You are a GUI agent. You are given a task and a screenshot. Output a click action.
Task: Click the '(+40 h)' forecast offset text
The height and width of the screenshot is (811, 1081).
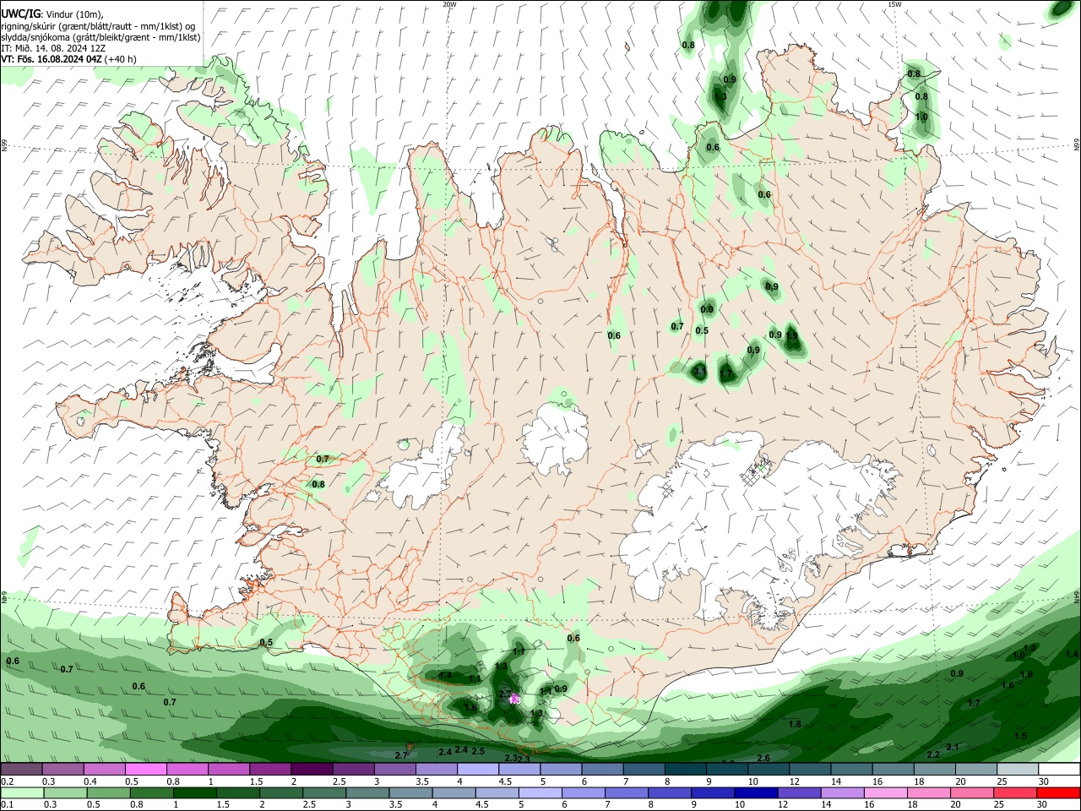coord(122,59)
